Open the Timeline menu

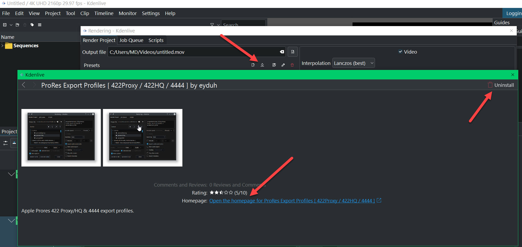[x=104, y=13]
